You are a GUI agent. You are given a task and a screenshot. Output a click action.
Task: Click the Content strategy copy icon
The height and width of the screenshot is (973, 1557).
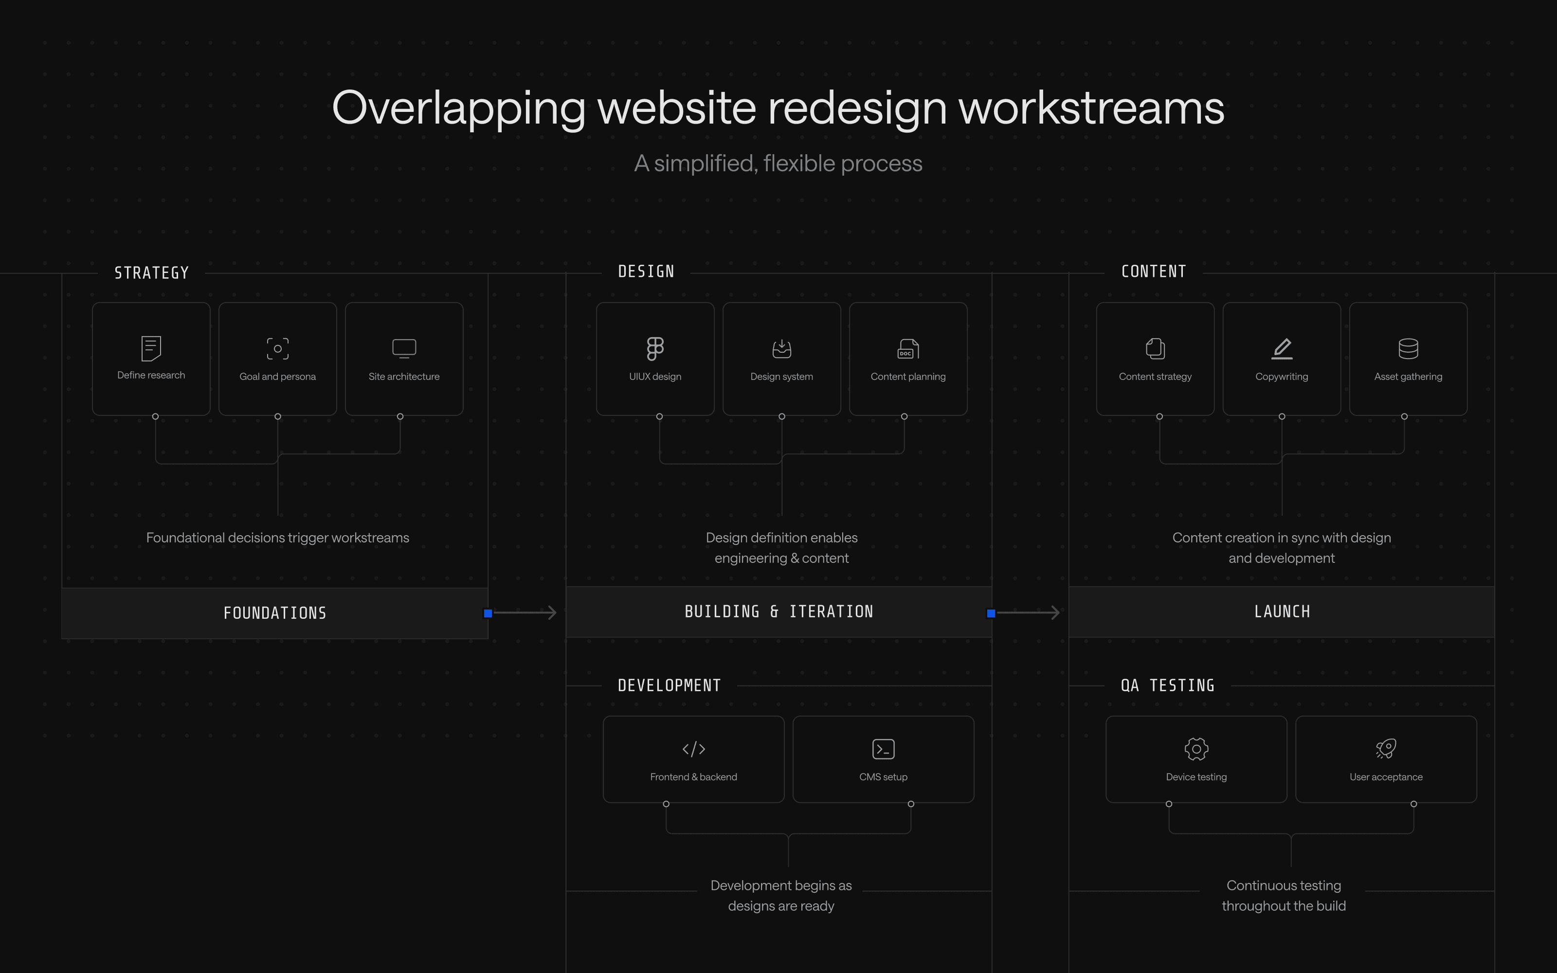pos(1156,348)
